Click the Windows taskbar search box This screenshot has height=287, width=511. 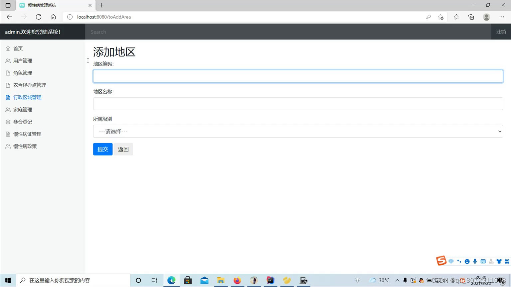pos(73,280)
